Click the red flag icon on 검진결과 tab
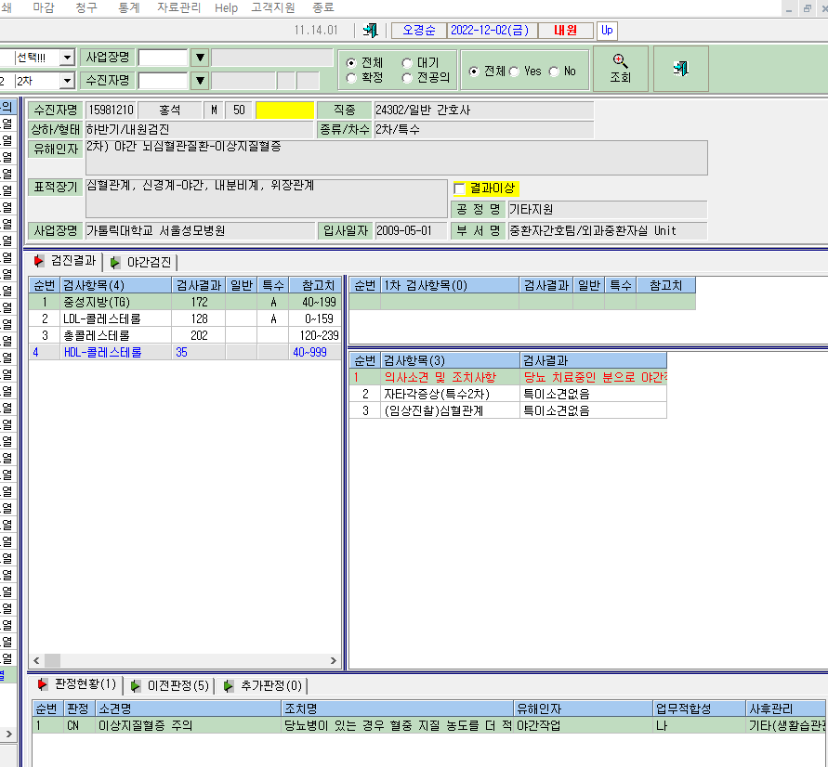The height and width of the screenshot is (767, 828). pyautogui.click(x=38, y=261)
